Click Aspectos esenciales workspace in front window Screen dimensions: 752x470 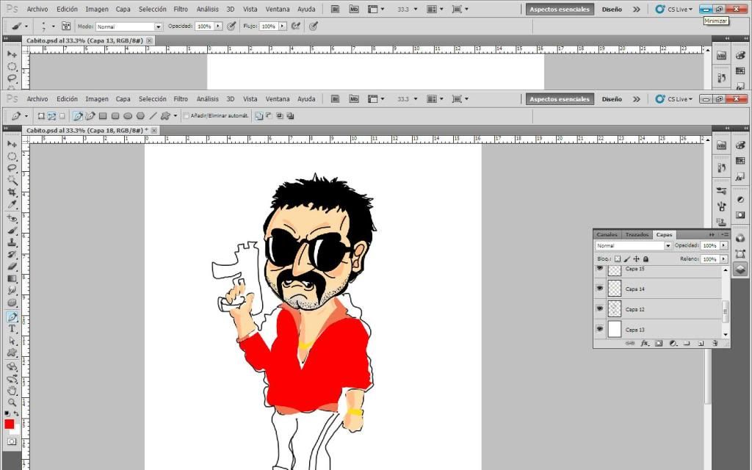point(559,99)
